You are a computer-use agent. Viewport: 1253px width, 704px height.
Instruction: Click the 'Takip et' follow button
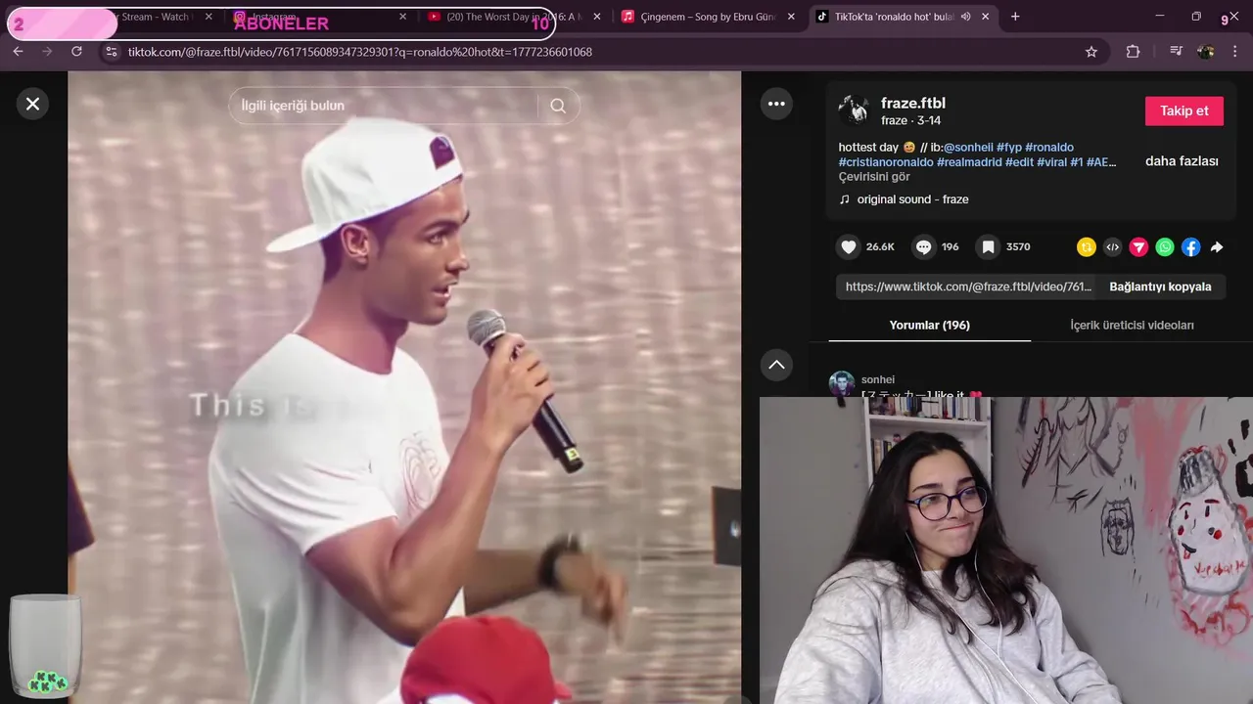pos(1184,110)
